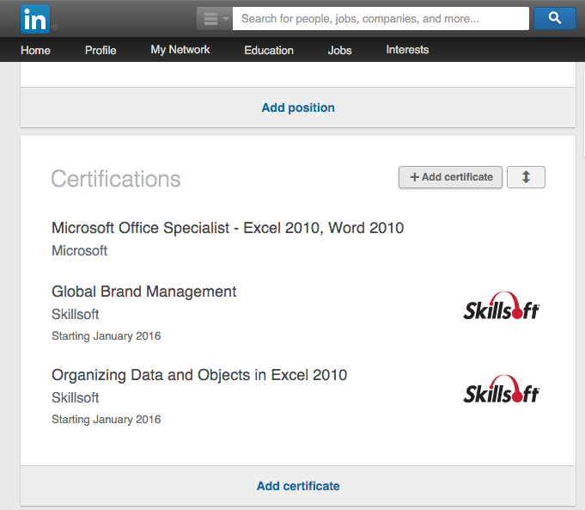Focus the people and jobs search box
This screenshot has width=585, height=510.
click(x=380, y=19)
